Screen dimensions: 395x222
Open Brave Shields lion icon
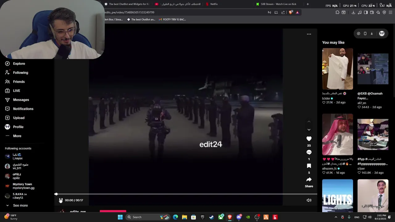coord(290,12)
